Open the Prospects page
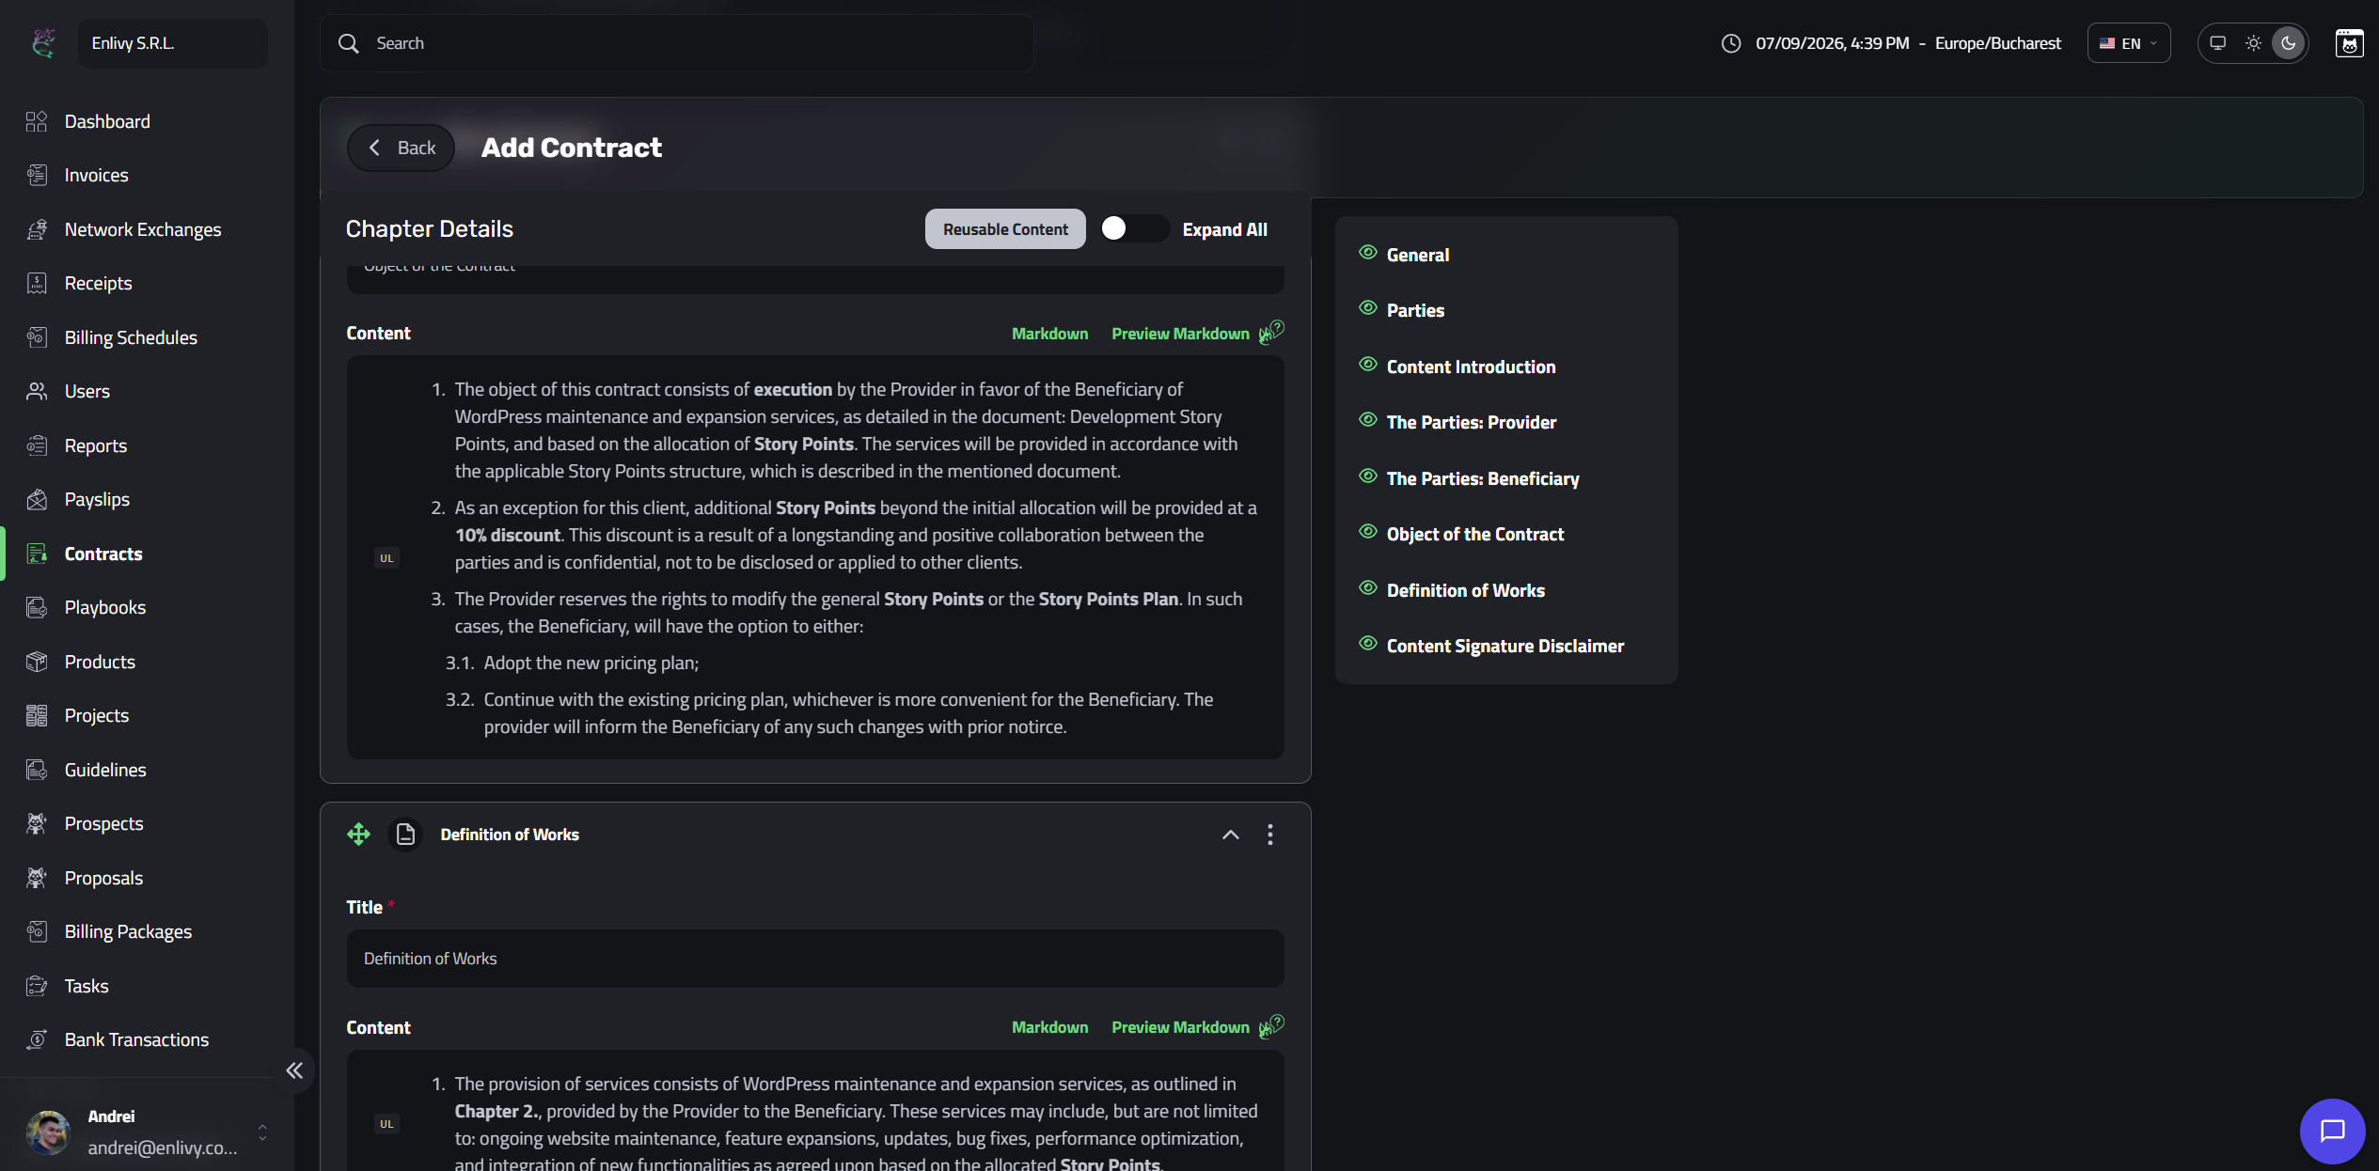The width and height of the screenshot is (2379, 1171). [103, 823]
